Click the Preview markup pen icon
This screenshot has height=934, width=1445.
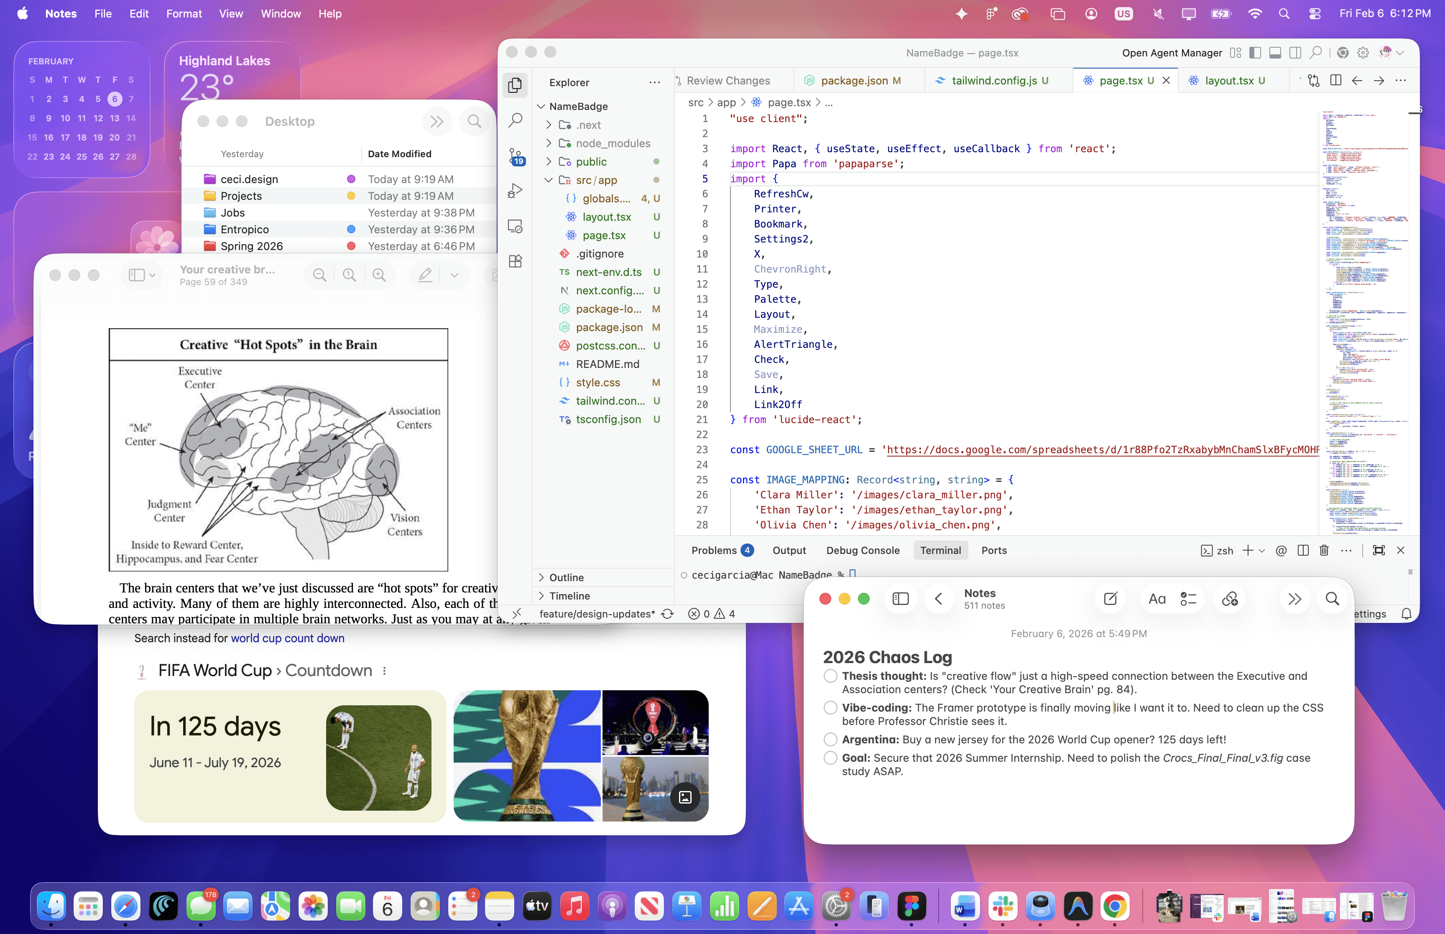point(425,275)
